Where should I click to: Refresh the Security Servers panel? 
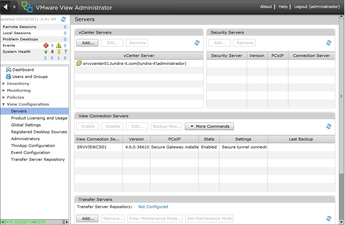click(x=329, y=43)
